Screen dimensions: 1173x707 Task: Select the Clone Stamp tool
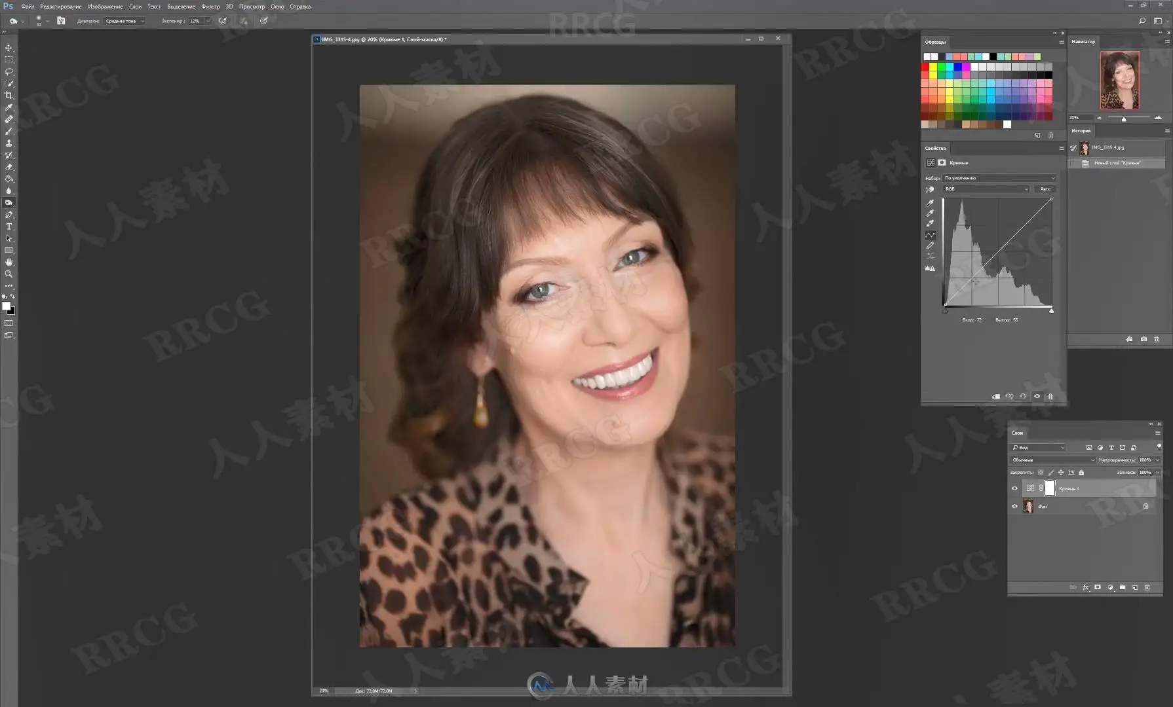(x=9, y=143)
